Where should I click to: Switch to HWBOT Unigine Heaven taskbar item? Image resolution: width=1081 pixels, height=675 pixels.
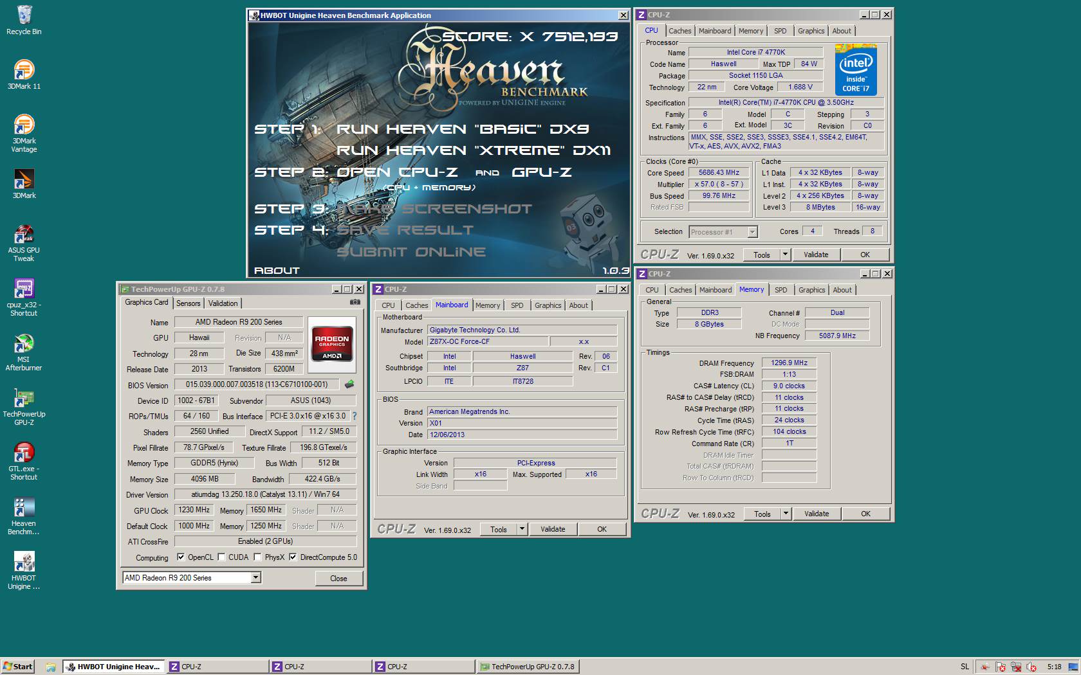[x=113, y=667]
